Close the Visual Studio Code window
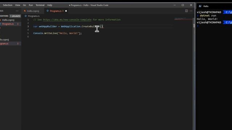Viewport: 232px width, 130px height. pyautogui.click(x=191, y=5)
